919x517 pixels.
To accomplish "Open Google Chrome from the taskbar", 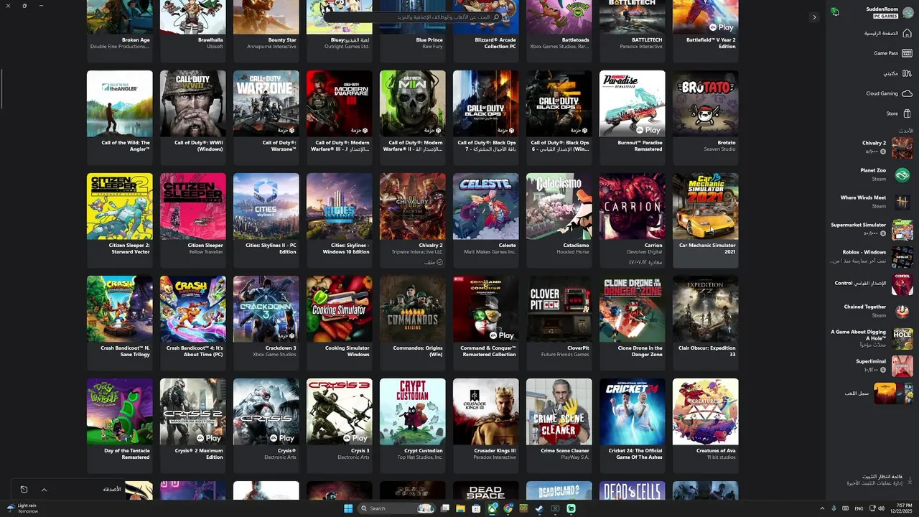I will [x=508, y=508].
